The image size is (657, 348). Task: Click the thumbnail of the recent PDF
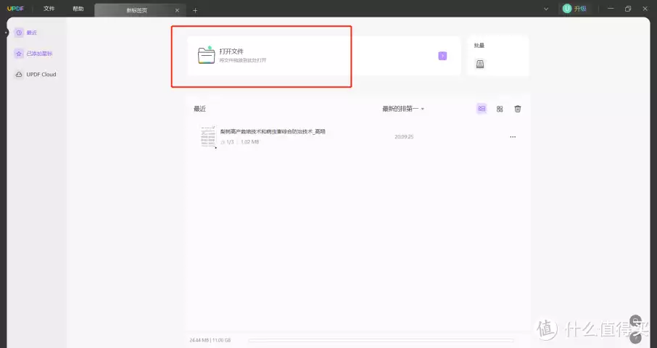click(x=208, y=136)
